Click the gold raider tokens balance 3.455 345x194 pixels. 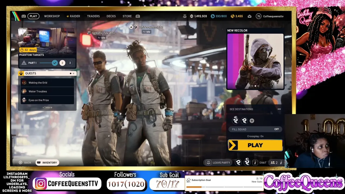click(x=237, y=16)
